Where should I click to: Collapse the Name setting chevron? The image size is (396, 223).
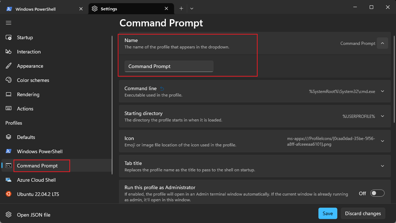click(x=382, y=43)
